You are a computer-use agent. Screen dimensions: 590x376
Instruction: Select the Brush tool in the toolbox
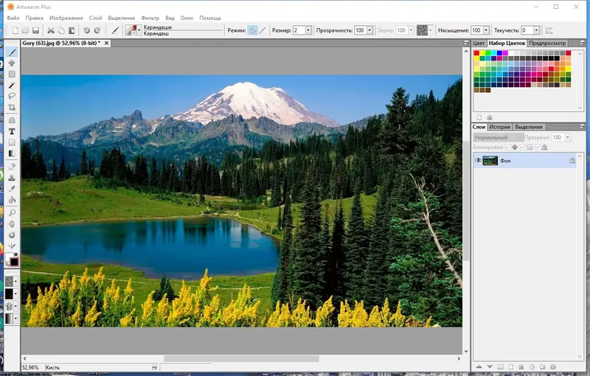point(12,52)
